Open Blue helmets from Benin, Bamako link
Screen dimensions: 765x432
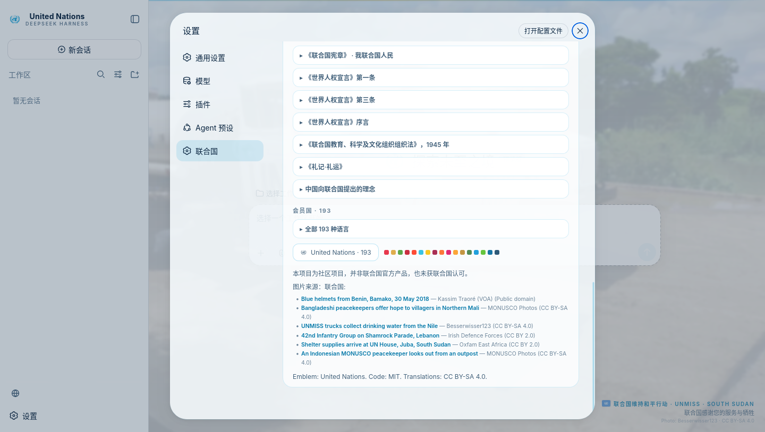coord(365,299)
